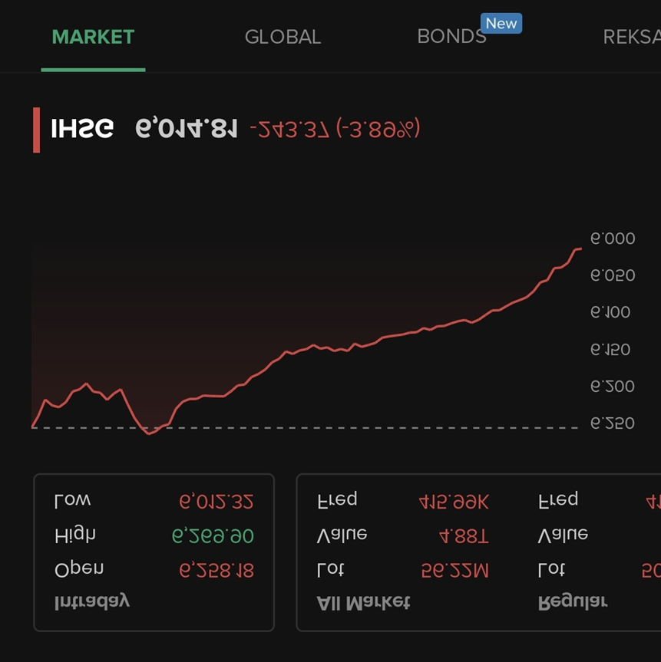Click the 6.050 axis label
Screen dimensions: 661x662
click(613, 275)
